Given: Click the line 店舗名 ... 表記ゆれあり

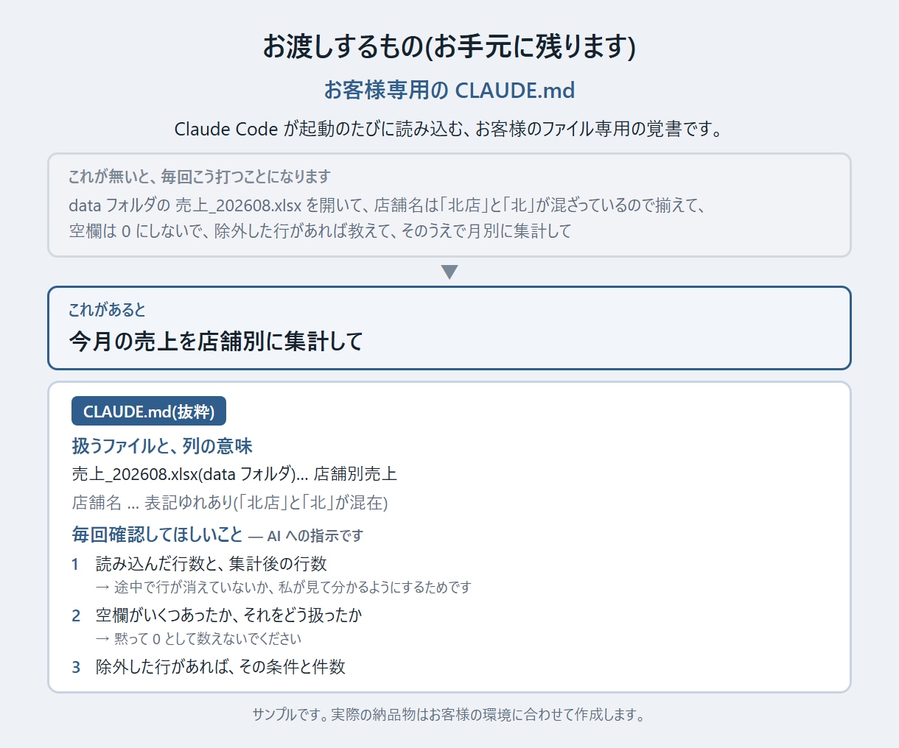Looking at the screenshot, I should (x=230, y=503).
